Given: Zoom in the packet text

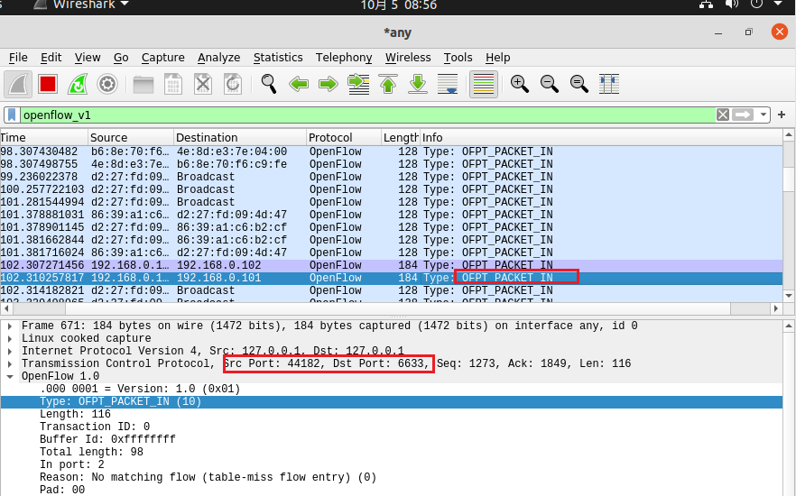Looking at the screenshot, I should (519, 84).
